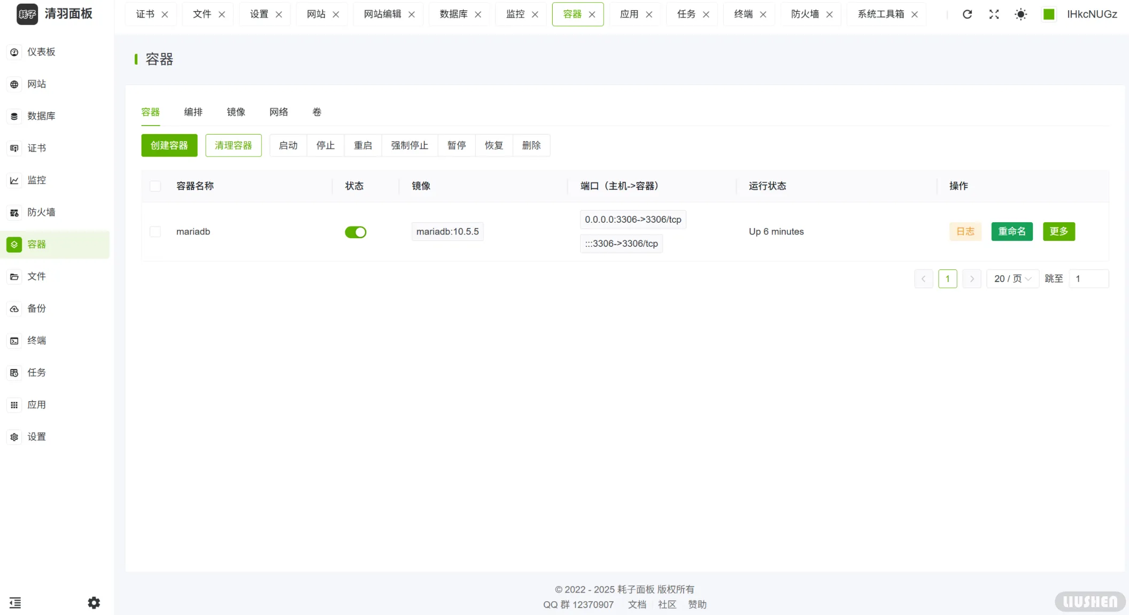Tick the select-all checkbox in the table header
Image resolution: width=1129 pixels, height=615 pixels.
coord(155,186)
